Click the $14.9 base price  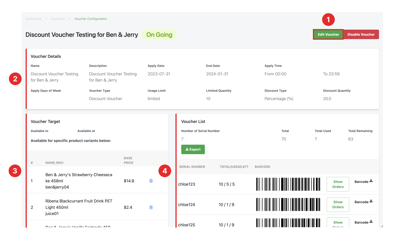pos(129,181)
